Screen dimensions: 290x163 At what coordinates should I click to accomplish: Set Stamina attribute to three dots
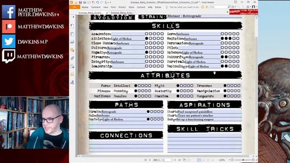tap(185, 96)
